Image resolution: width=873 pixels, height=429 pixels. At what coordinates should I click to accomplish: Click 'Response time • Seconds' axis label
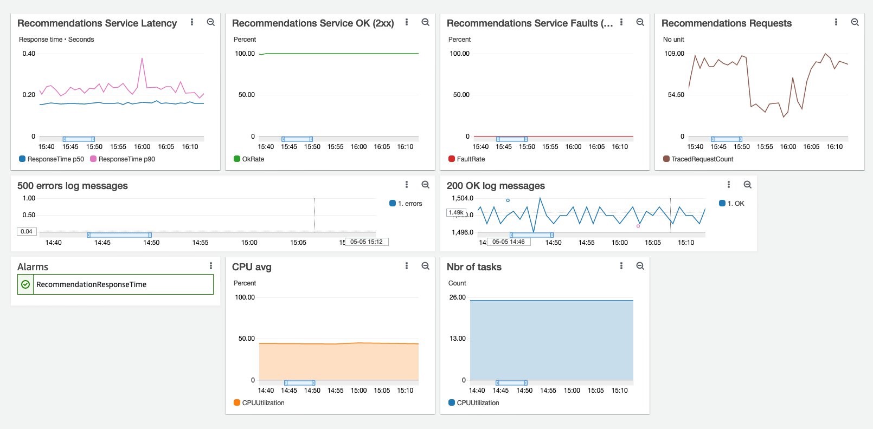pos(56,40)
